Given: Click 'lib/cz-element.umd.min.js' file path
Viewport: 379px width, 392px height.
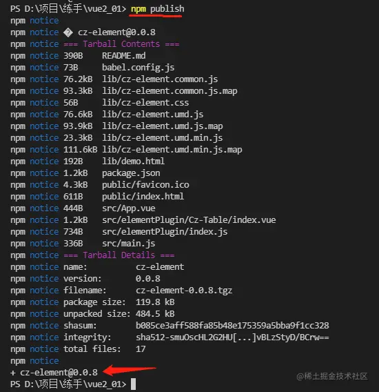Looking at the screenshot, I should 163,138.
